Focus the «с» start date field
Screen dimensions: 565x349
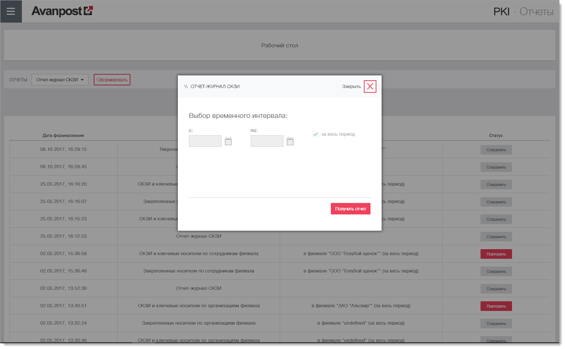[x=205, y=141]
